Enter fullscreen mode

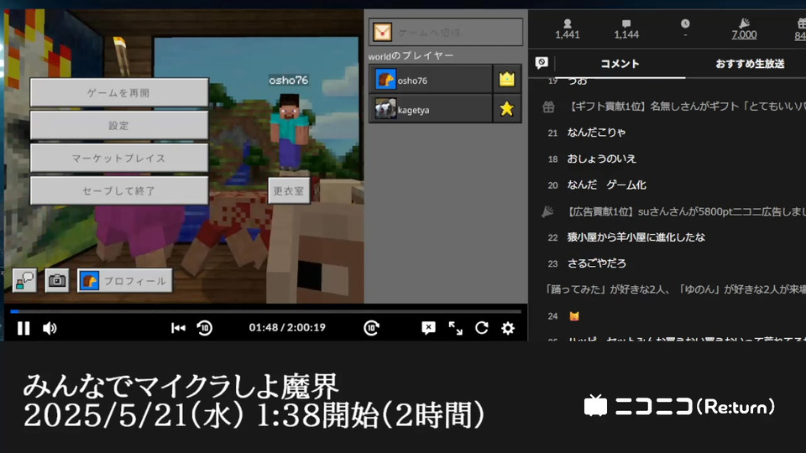[455, 328]
